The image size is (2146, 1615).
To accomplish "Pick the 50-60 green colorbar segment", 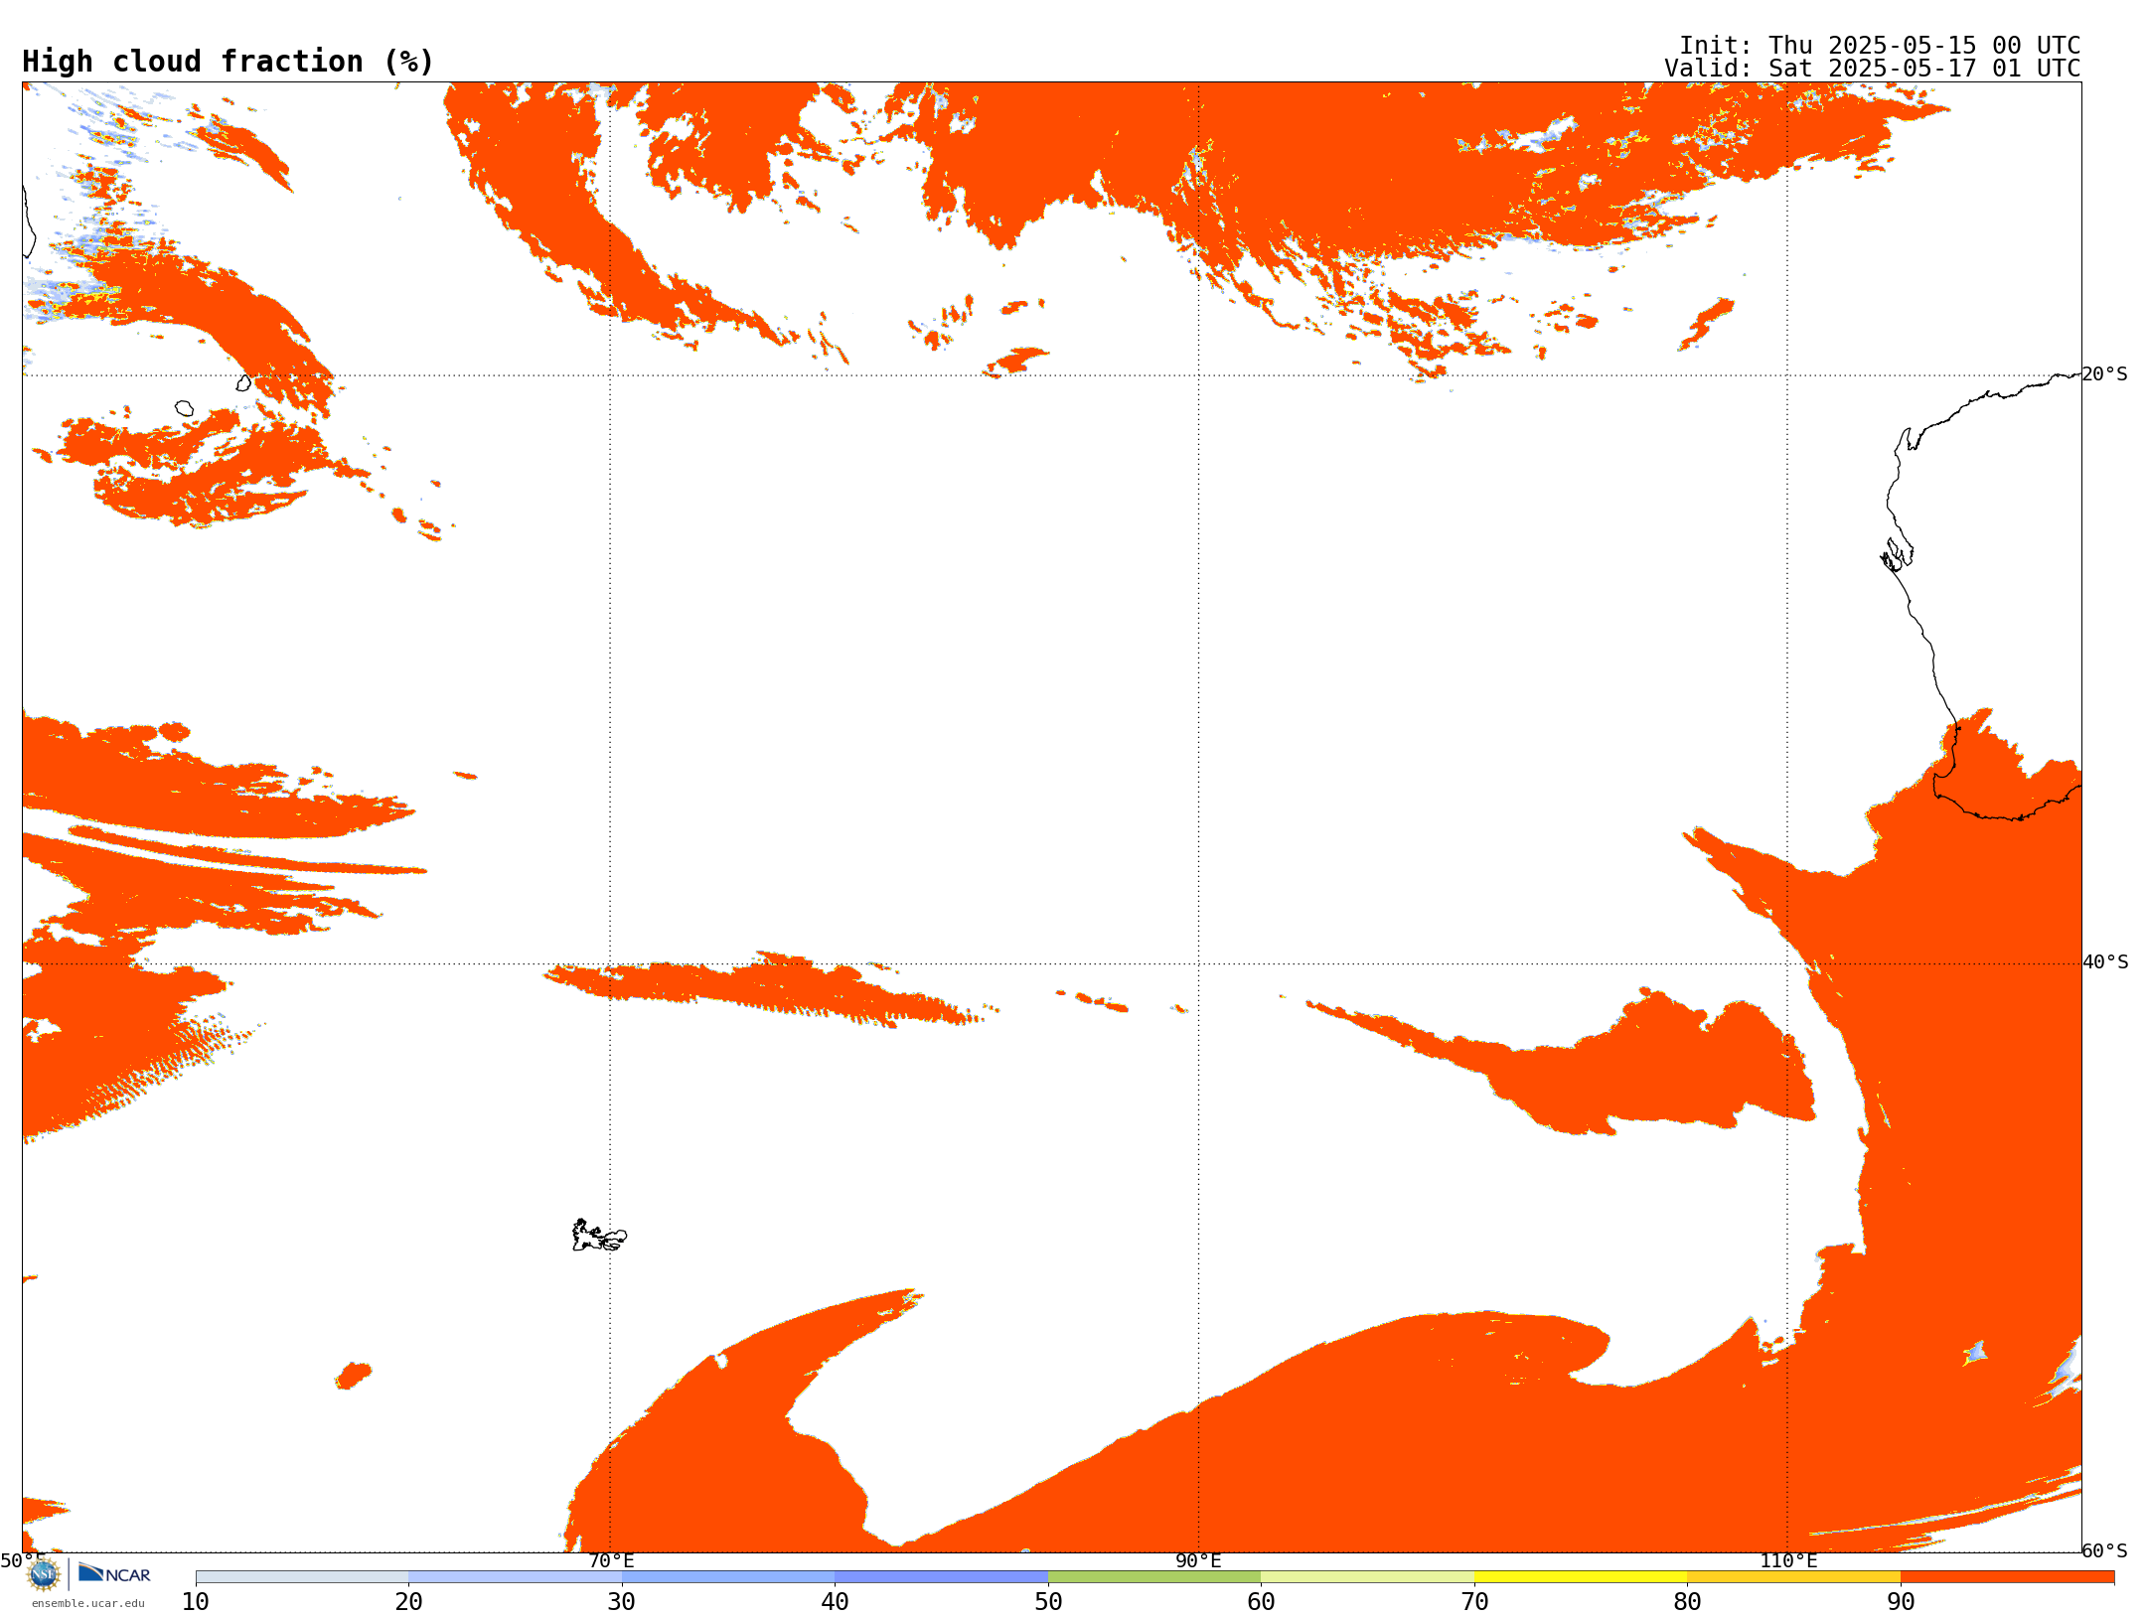I will [1154, 1577].
